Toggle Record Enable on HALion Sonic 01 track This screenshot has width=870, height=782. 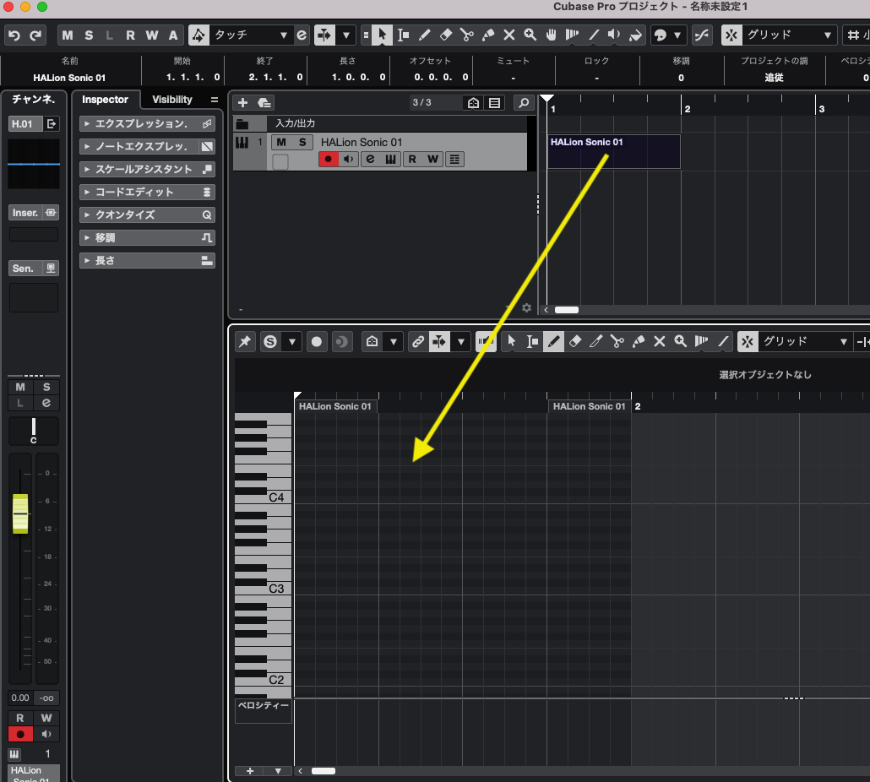tap(328, 160)
